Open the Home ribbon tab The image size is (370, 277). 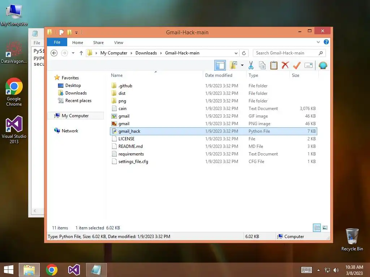(x=78, y=43)
